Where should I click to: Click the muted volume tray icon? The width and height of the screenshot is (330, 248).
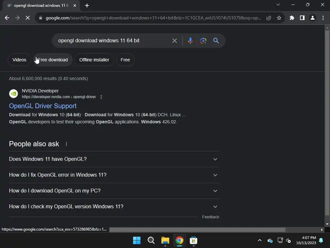(288, 240)
